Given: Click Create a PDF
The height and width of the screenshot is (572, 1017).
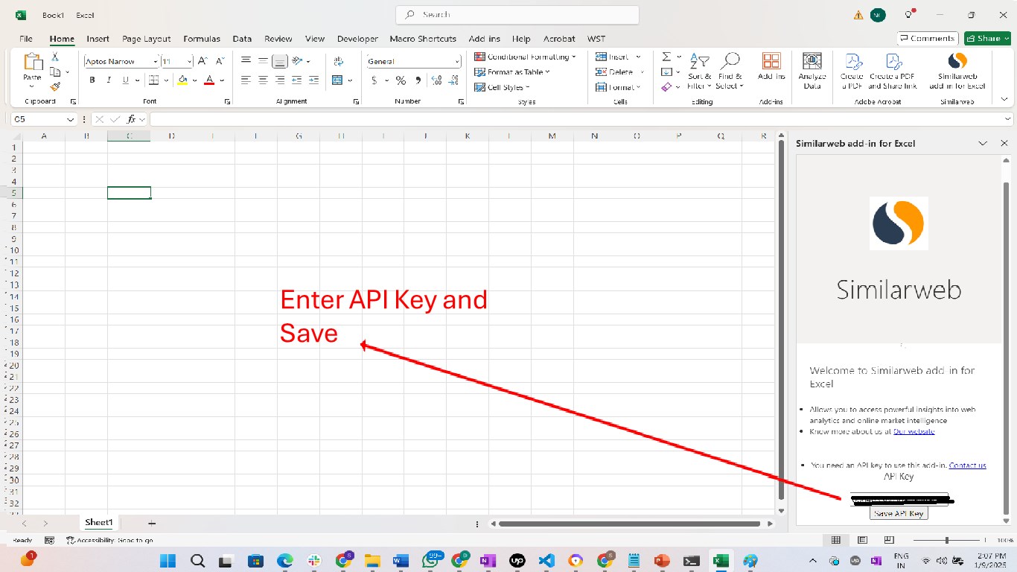Looking at the screenshot, I should point(852,71).
